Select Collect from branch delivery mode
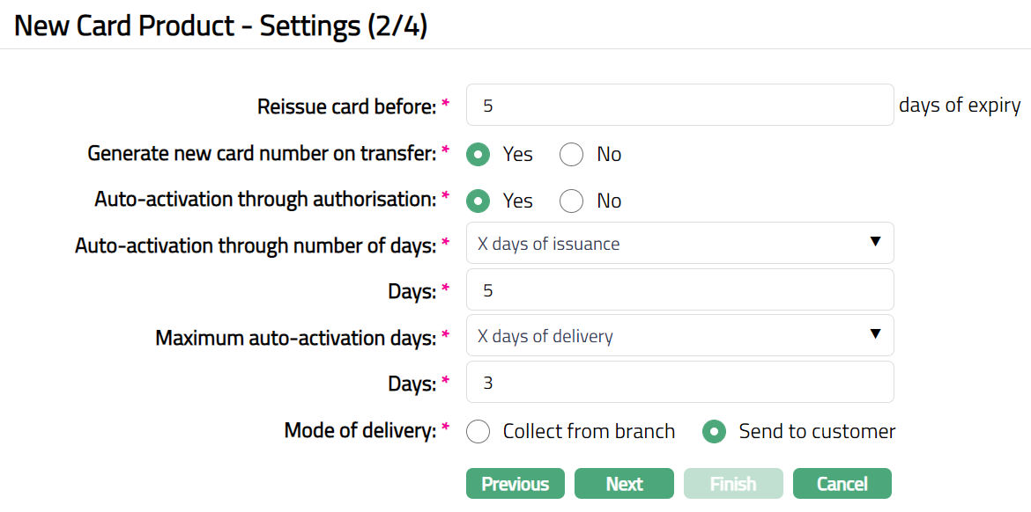Screen dimensions: 1031x512 [478, 432]
